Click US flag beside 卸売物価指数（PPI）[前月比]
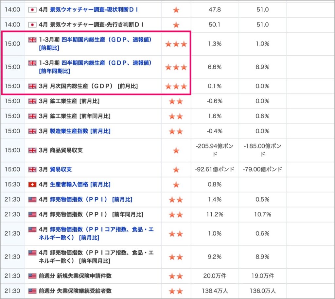 click(x=32, y=200)
